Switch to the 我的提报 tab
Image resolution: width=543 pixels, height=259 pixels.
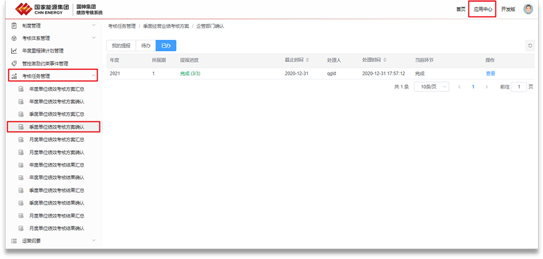(121, 45)
